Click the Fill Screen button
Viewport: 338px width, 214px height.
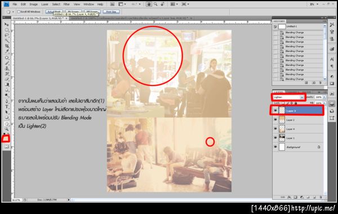pos(92,12)
